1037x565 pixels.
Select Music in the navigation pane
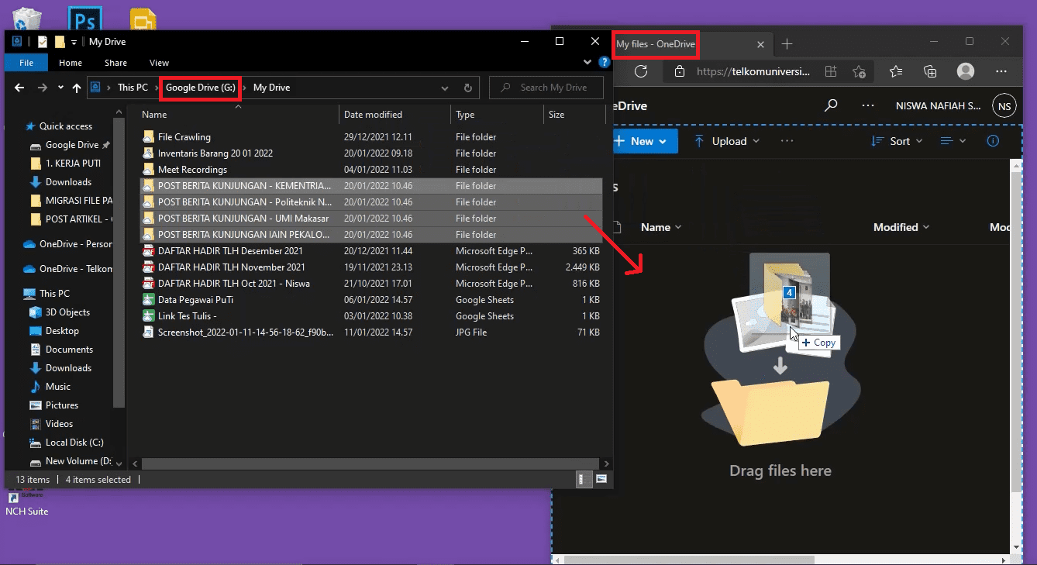tap(58, 387)
